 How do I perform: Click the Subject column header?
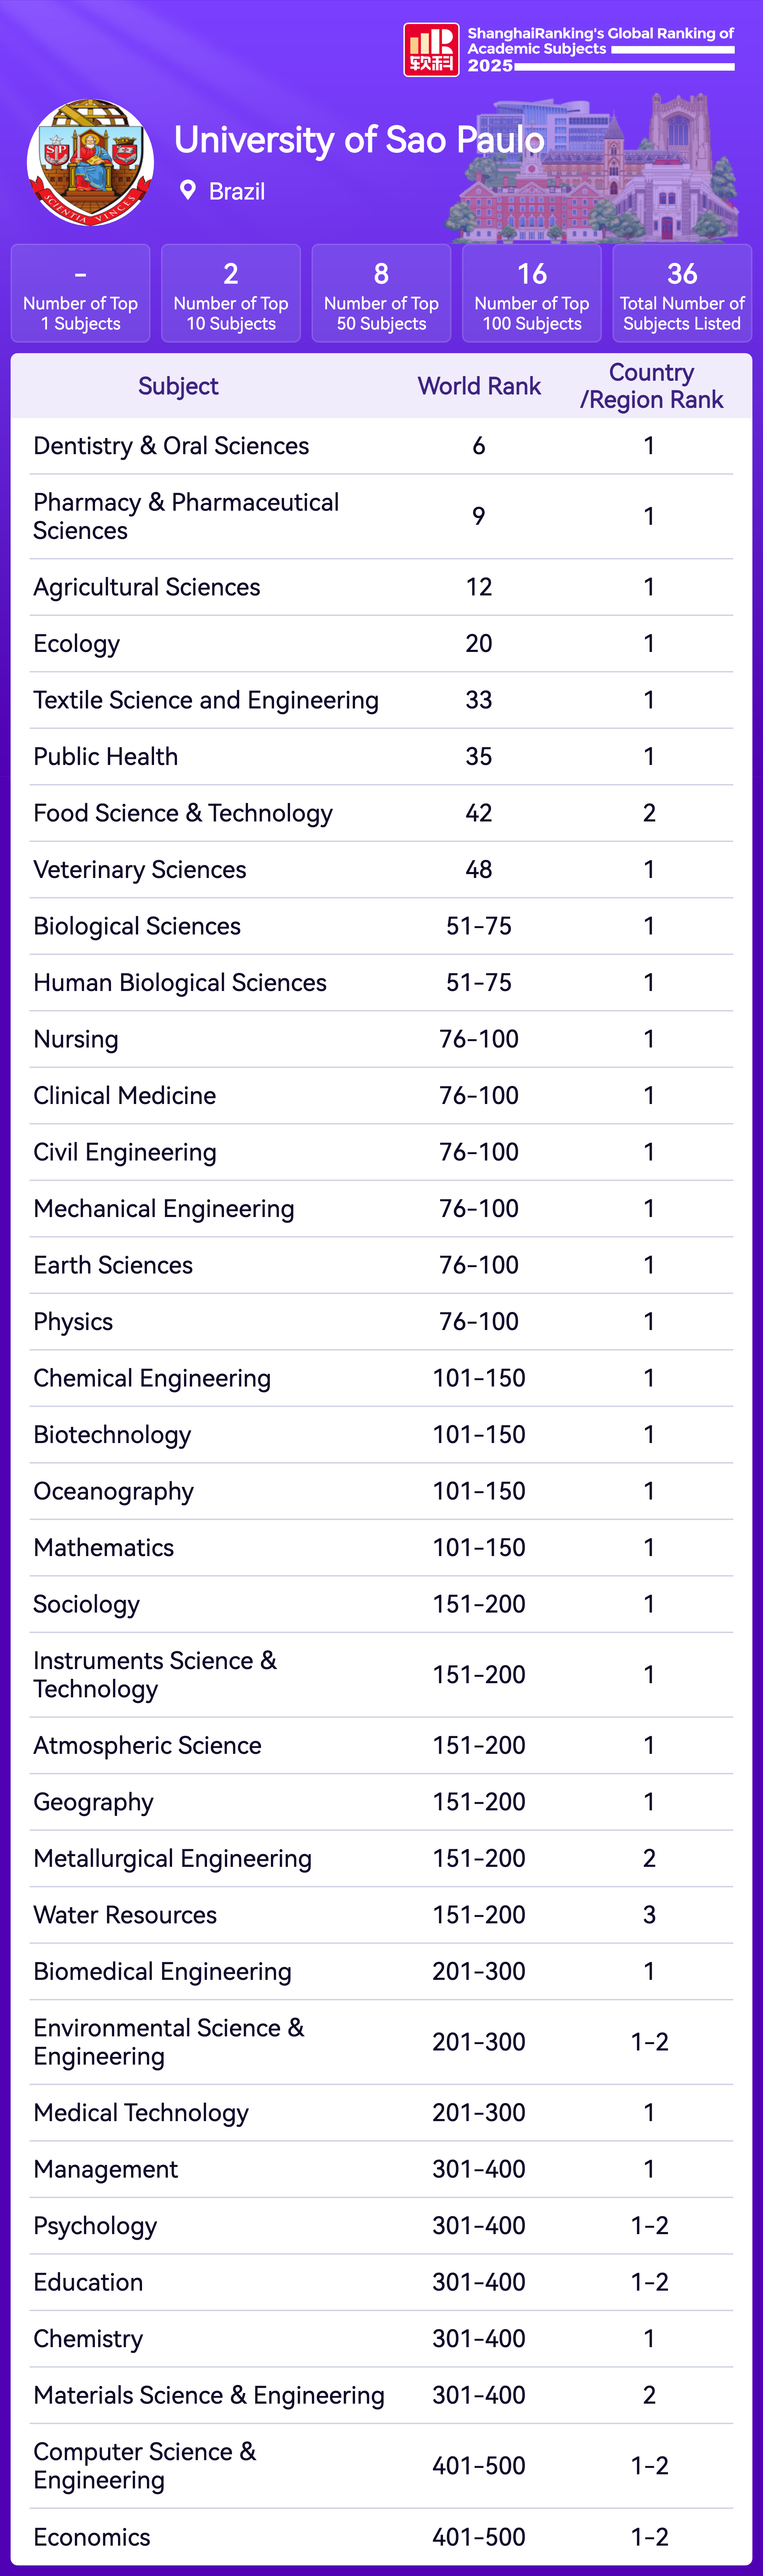[x=178, y=386]
